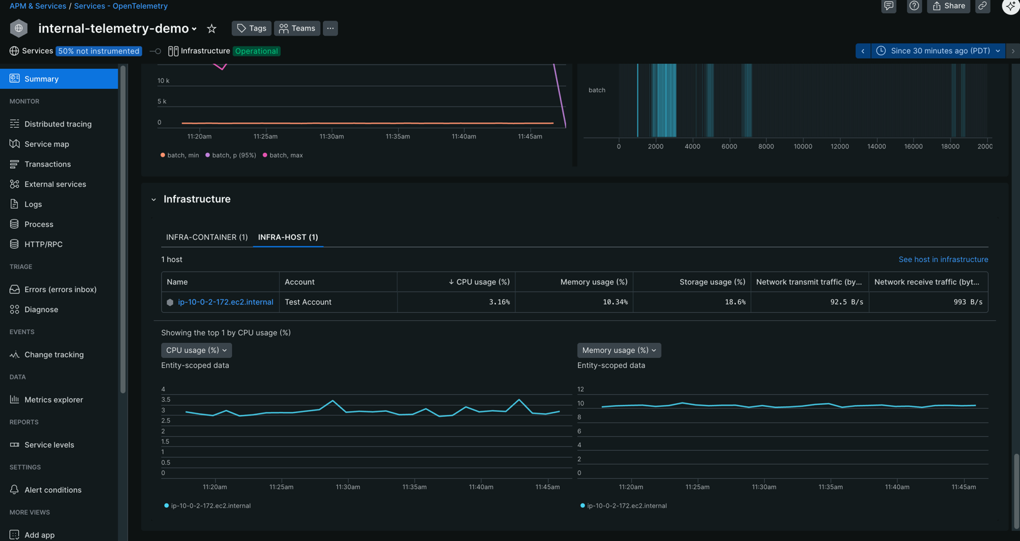This screenshot has width=1020, height=541.
Task: Open Distributed tracing in the sidebar
Action: coord(58,124)
